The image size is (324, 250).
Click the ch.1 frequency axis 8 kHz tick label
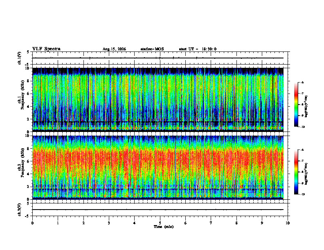29,81
